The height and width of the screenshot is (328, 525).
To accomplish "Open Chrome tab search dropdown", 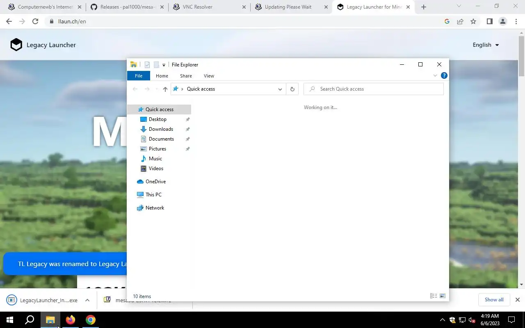I will pos(459,6).
